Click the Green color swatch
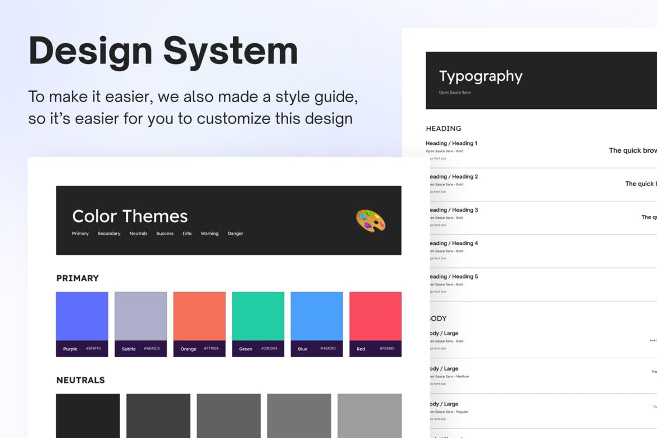This screenshot has width=657, height=438. [258, 316]
